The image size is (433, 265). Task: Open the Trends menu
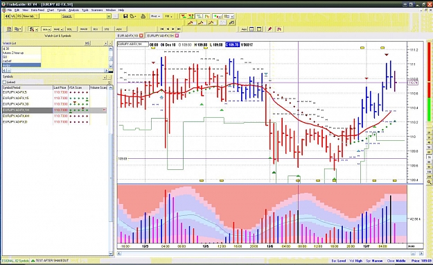tap(61, 10)
